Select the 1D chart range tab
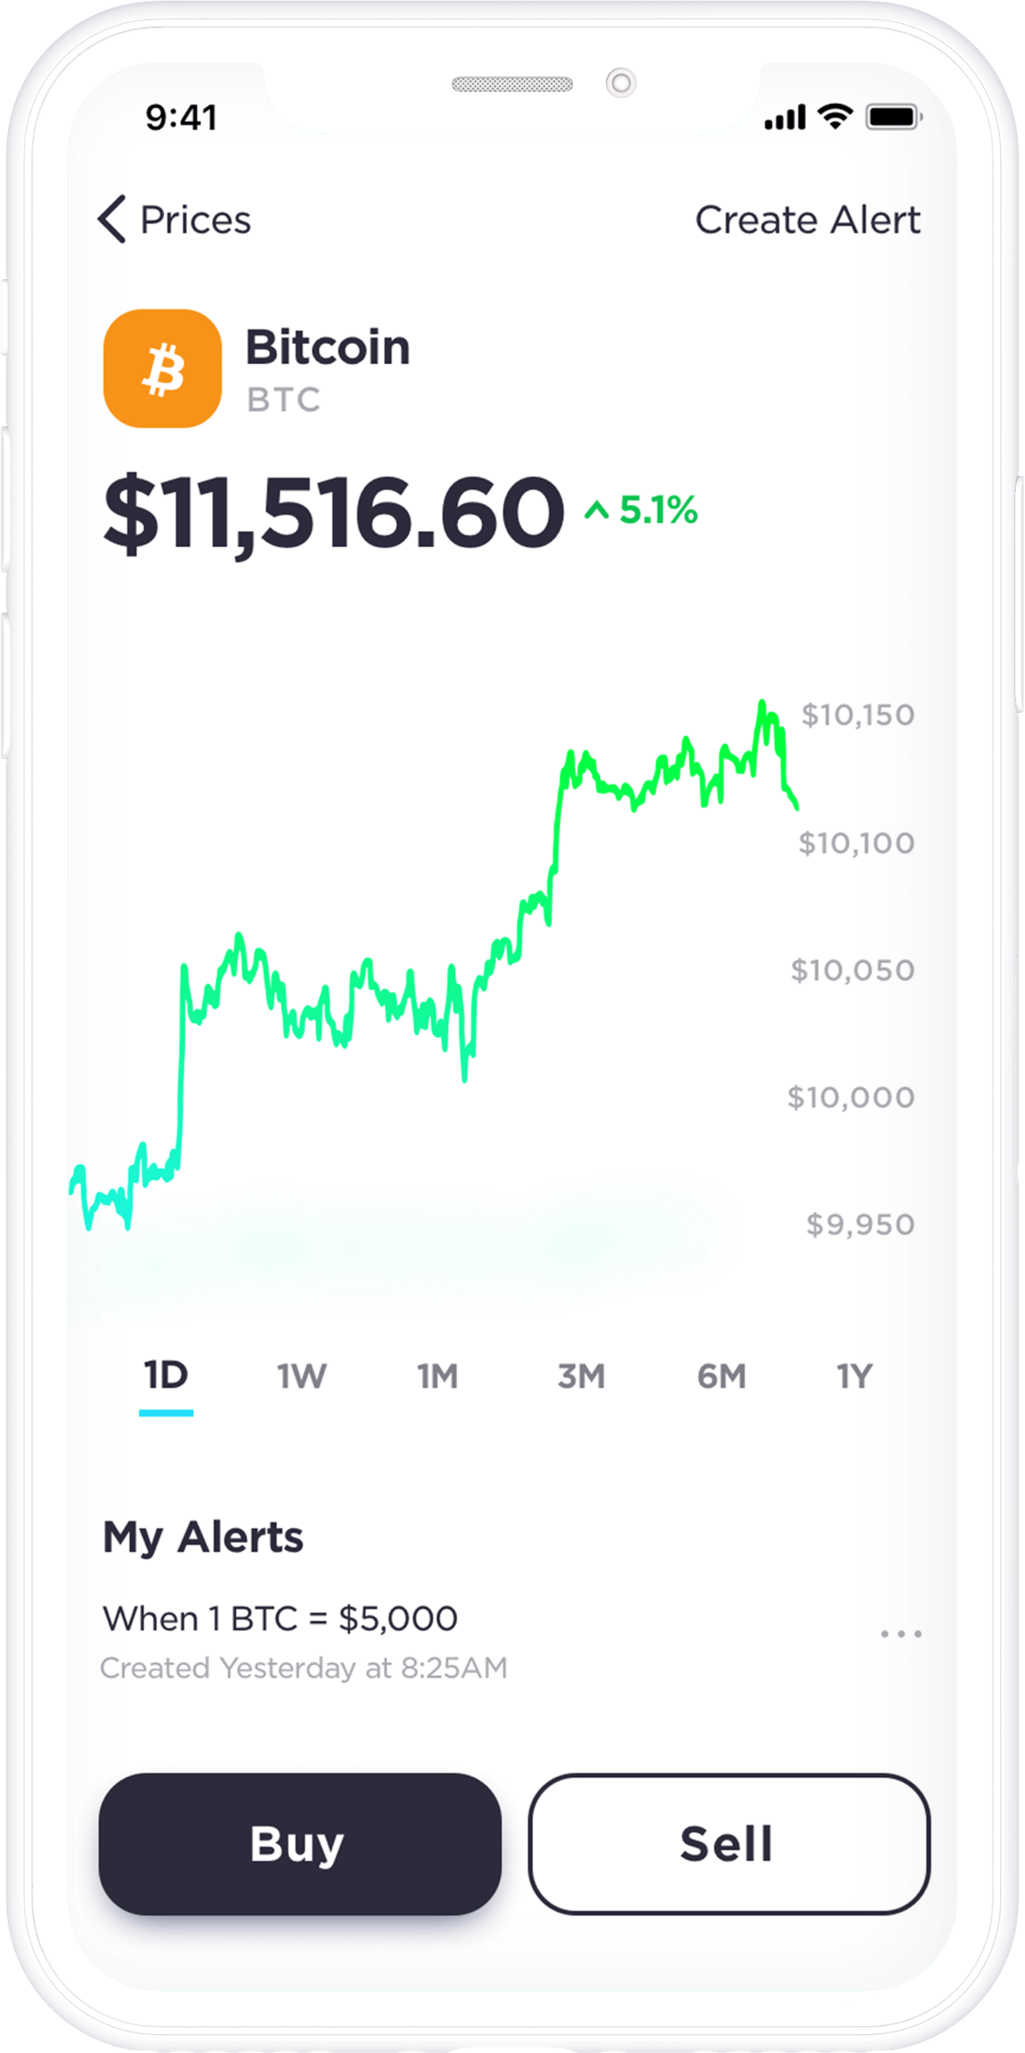 [x=166, y=1376]
